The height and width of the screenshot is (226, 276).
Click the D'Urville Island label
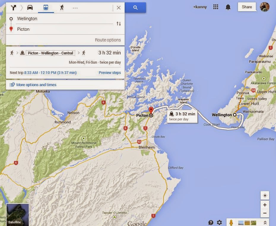[x=135, y=49]
